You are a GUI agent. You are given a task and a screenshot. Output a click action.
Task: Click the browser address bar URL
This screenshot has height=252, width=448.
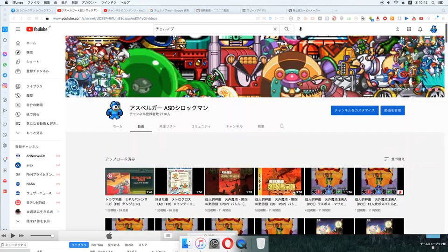point(105,18)
